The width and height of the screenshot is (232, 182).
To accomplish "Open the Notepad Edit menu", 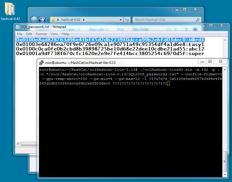I will 29,34.
